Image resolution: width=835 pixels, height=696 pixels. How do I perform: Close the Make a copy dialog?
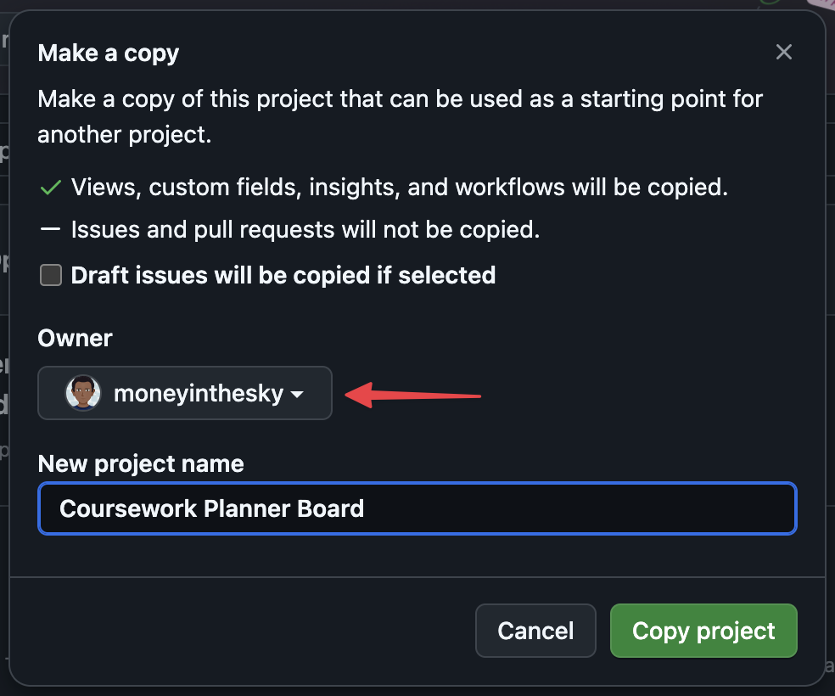[x=783, y=53]
